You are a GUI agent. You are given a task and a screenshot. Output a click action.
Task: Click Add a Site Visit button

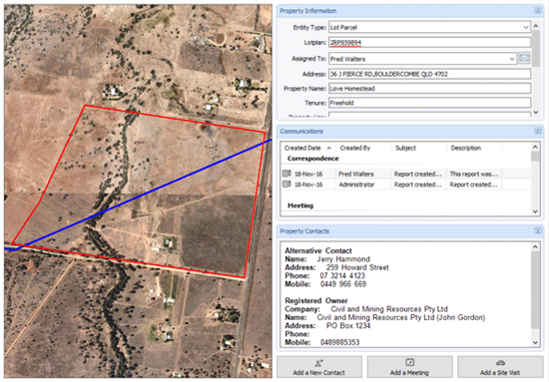(500, 367)
